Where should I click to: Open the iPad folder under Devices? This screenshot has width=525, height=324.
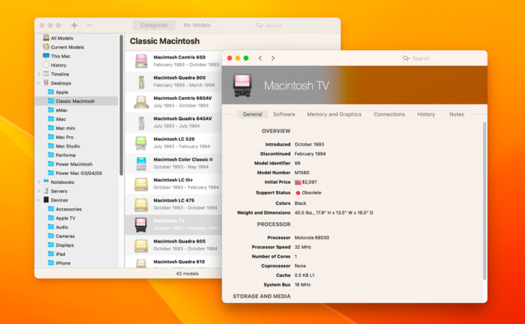click(x=56, y=254)
